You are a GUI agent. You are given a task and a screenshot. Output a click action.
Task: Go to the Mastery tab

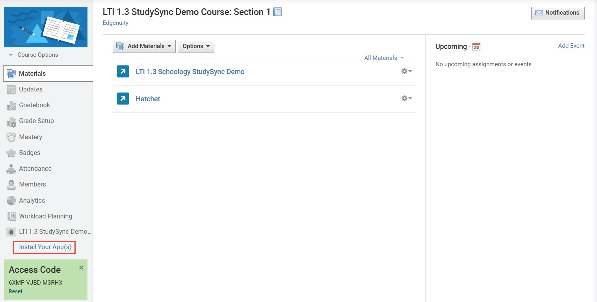pyautogui.click(x=31, y=137)
